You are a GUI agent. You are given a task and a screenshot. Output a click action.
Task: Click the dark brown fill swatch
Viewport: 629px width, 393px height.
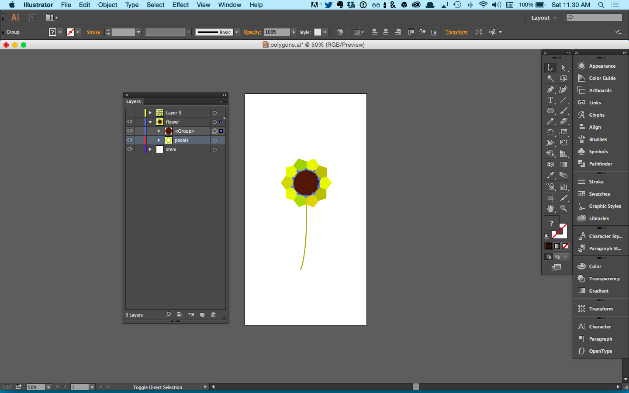tap(549, 246)
